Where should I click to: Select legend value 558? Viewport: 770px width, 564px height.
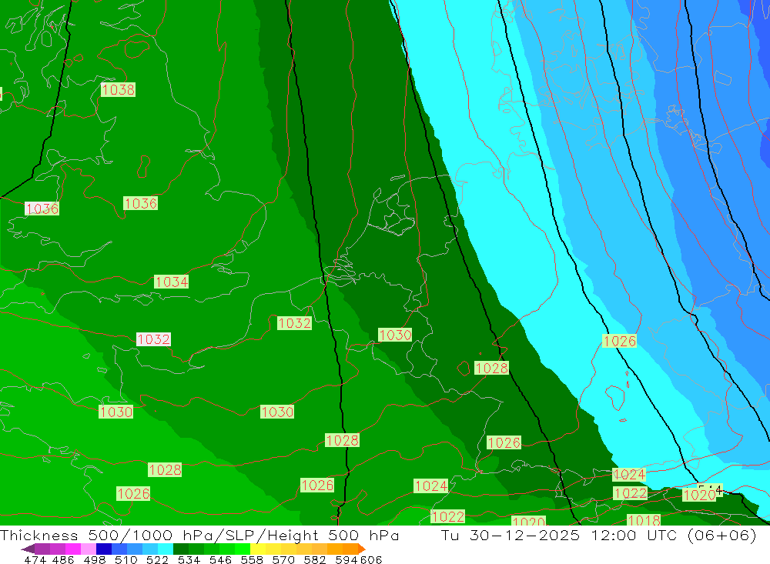(252, 559)
